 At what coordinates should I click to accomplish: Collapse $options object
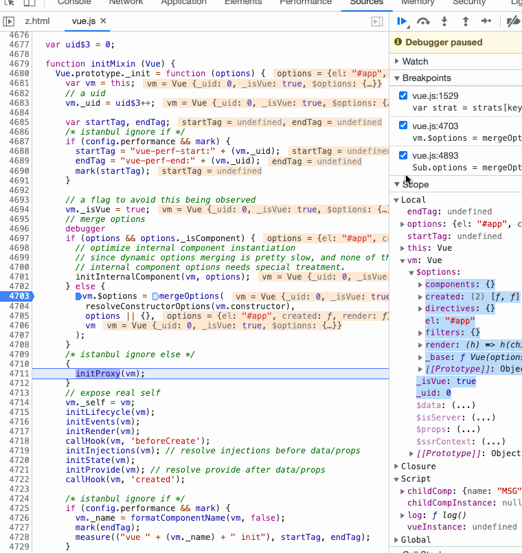coord(411,273)
